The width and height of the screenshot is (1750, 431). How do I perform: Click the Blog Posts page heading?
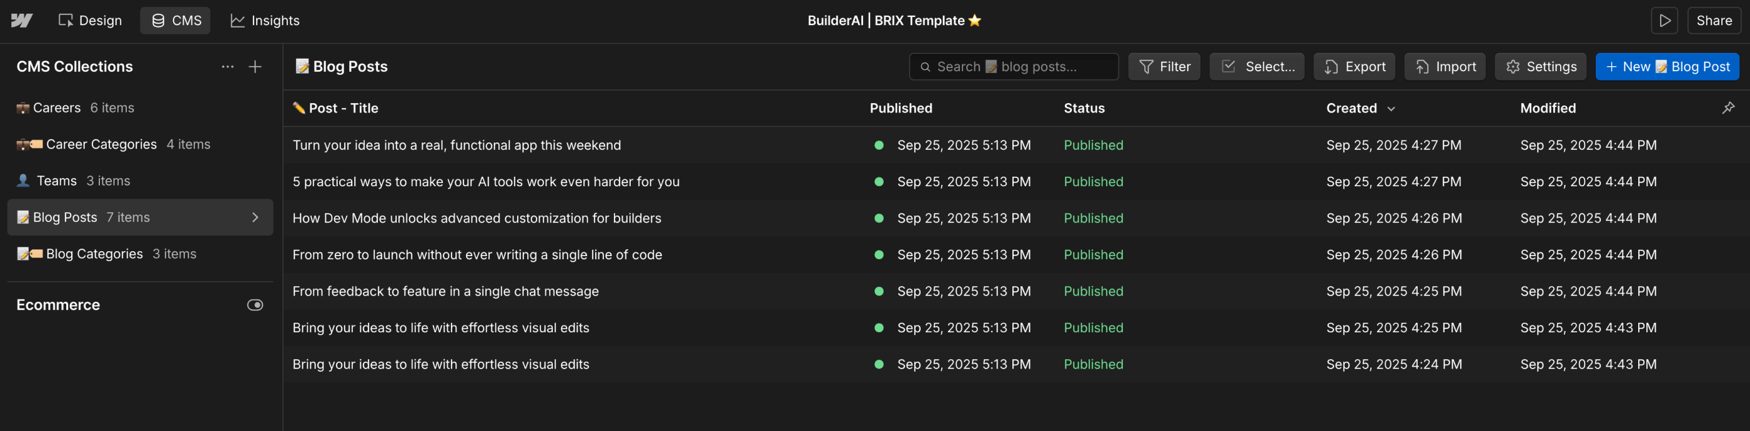pos(342,67)
